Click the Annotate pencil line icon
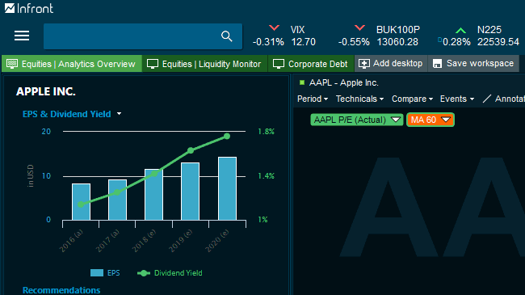525x295 pixels. coord(487,99)
